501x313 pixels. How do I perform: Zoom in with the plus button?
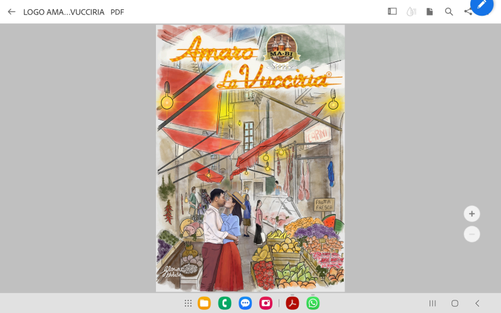tap(472, 213)
